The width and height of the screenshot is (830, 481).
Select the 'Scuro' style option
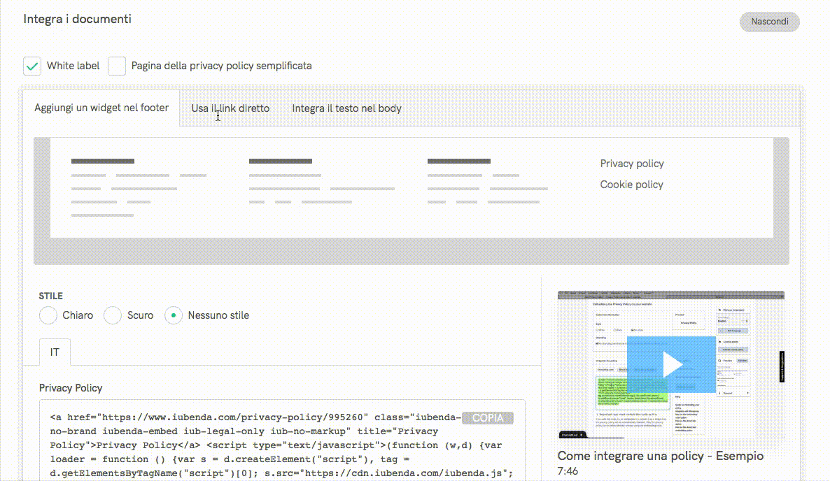[x=112, y=315]
